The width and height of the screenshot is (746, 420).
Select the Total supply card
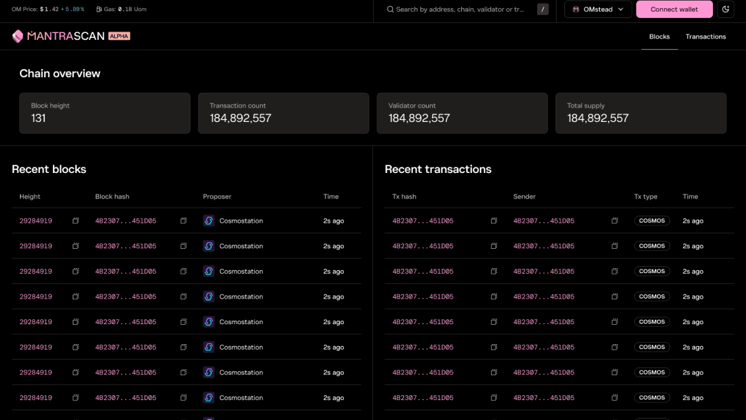click(x=641, y=113)
